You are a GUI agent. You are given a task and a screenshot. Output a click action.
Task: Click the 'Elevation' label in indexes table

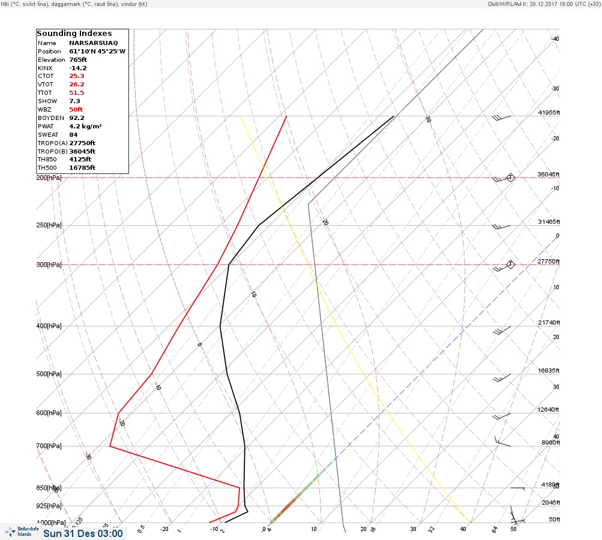(x=52, y=60)
